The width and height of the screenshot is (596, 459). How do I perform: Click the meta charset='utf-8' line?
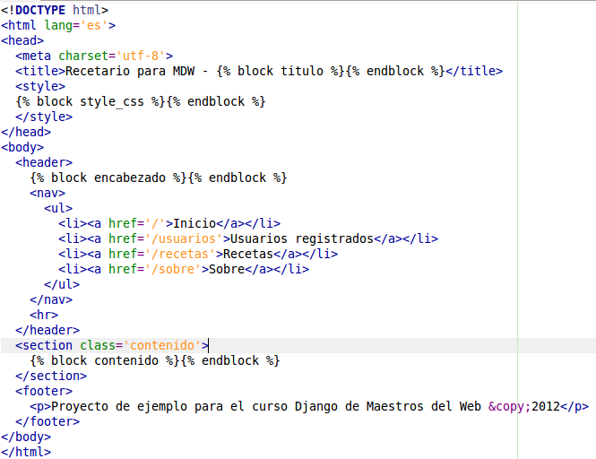point(94,56)
